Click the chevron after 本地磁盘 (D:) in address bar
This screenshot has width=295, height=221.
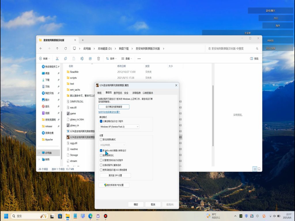click(x=115, y=48)
